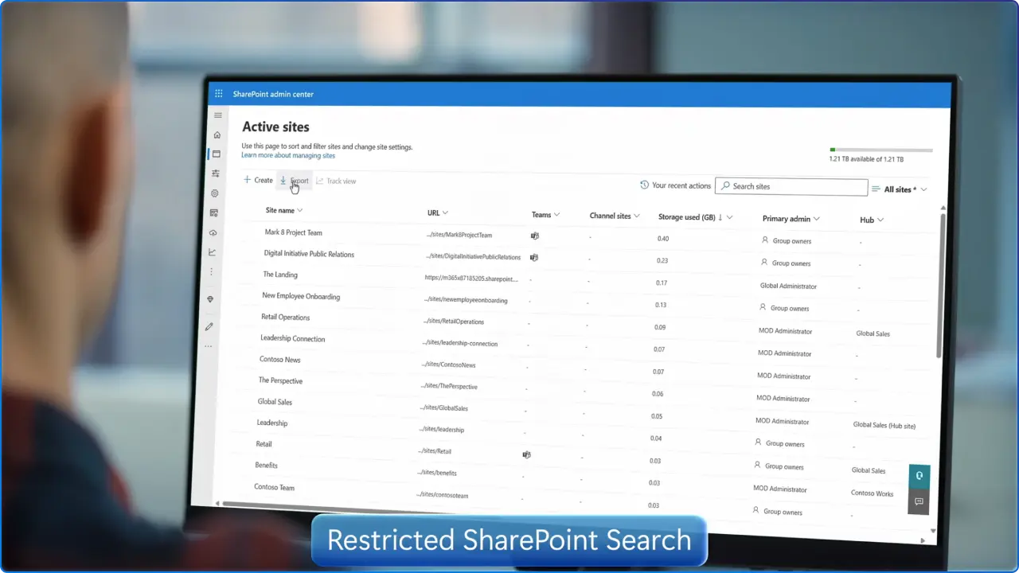Open the Reports chart icon in sidebar
1019x573 pixels.
[x=213, y=252]
